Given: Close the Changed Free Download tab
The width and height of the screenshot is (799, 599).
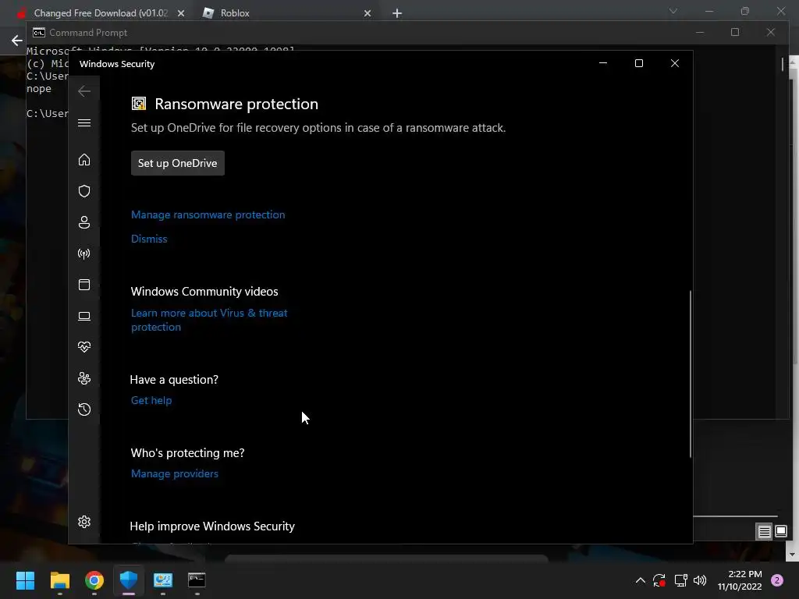Looking at the screenshot, I should point(181,13).
